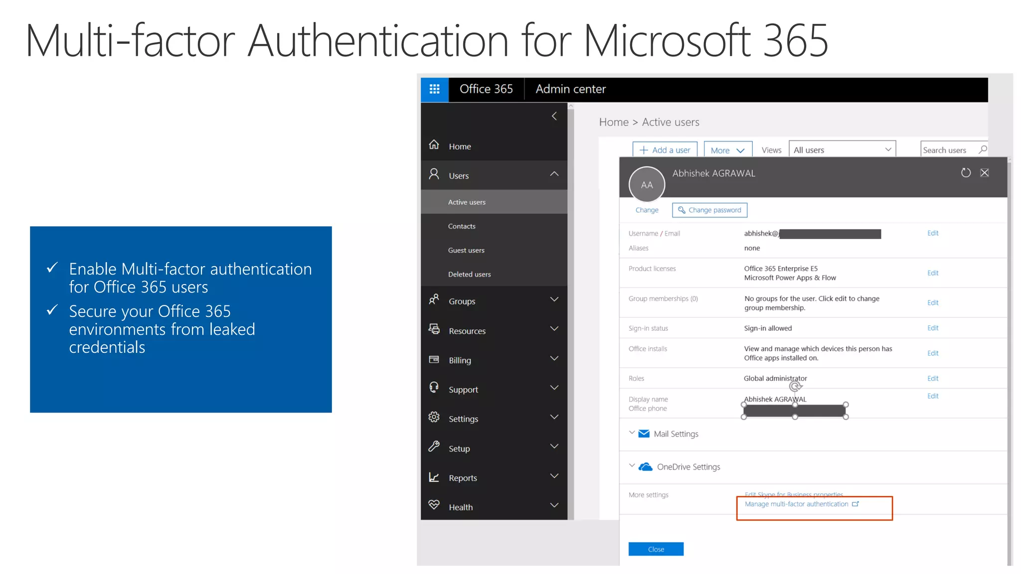Viewport: 1021px width, 574px height.
Task: Expand OneDrive Settings chevron
Action: point(632,465)
